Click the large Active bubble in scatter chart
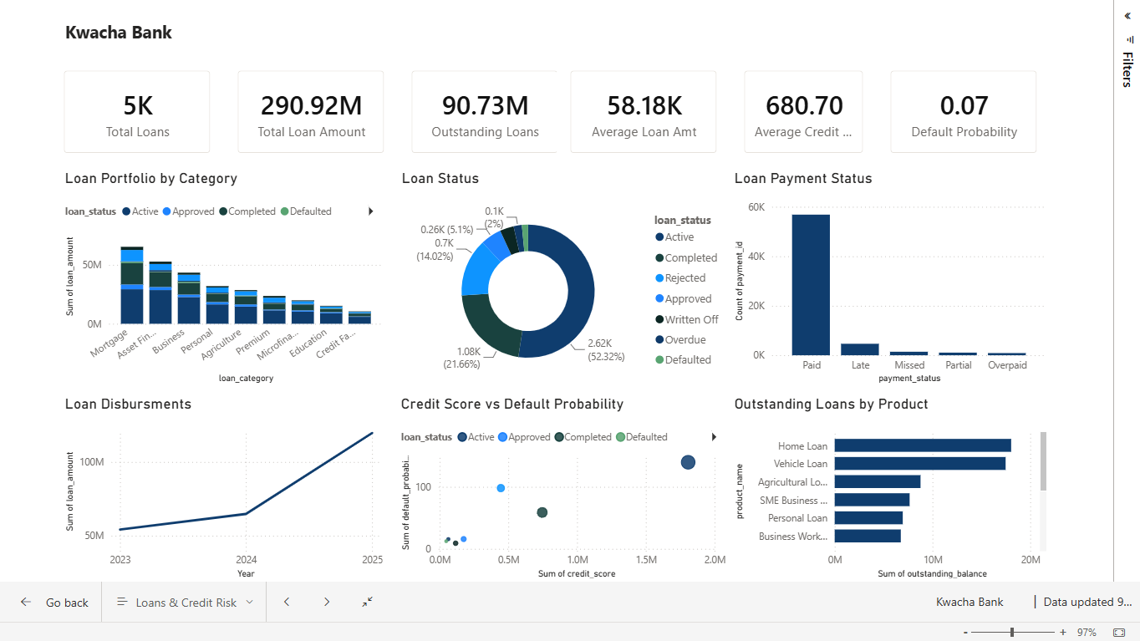Viewport: 1140px width, 641px height. (688, 462)
